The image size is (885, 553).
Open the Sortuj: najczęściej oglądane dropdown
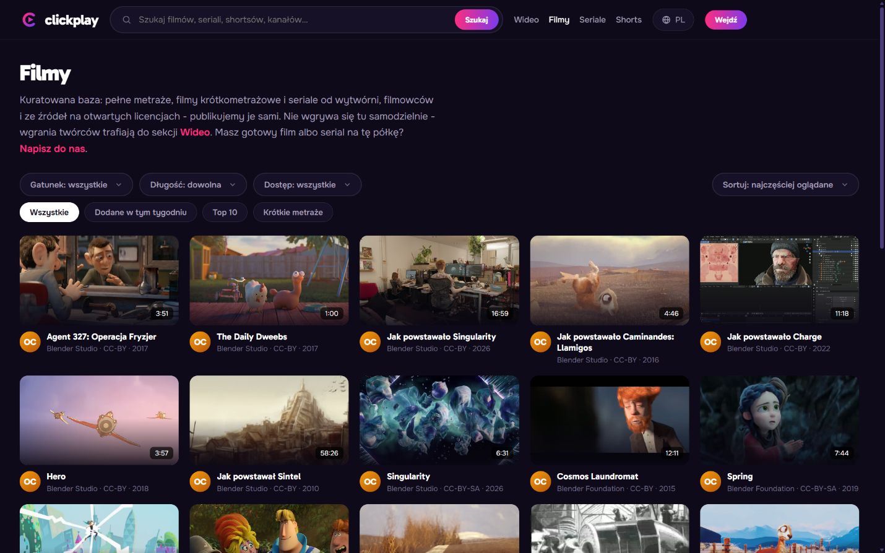point(785,184)
